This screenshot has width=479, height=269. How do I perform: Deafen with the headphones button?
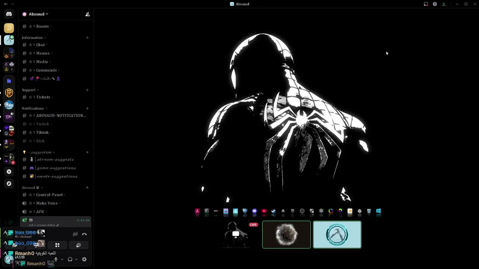pos(70,259)
